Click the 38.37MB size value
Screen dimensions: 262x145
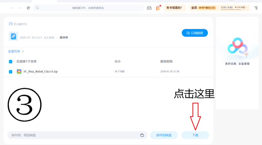(119, 71)
